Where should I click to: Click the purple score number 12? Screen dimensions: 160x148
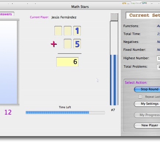[x=8, y=112]
